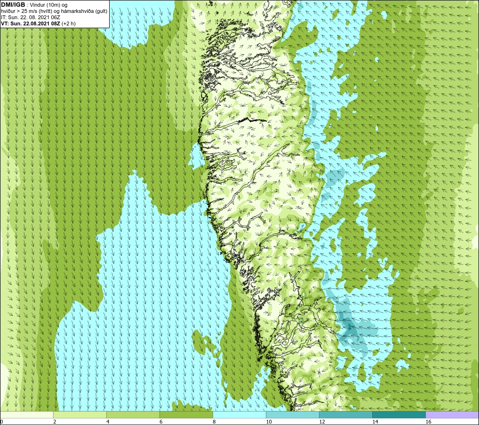This screenshot has width=479, height=425.
Task: Click the legend scale label '12'
Action: tap(322, 422)
